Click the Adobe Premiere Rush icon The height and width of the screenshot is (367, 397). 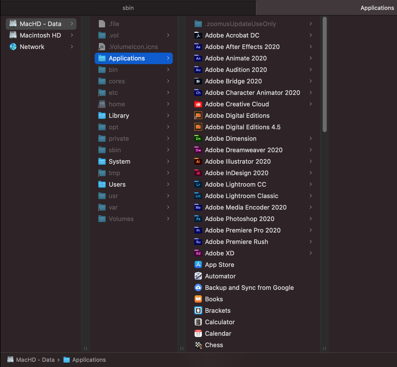tap(198, 242)
